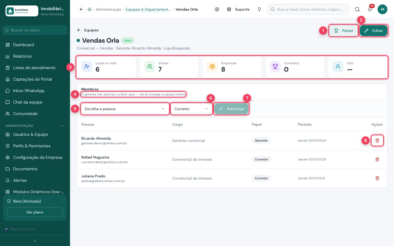Open notifications bell with 45 badge
Viewport: 394px width, 246px height.
coord(370,9)
